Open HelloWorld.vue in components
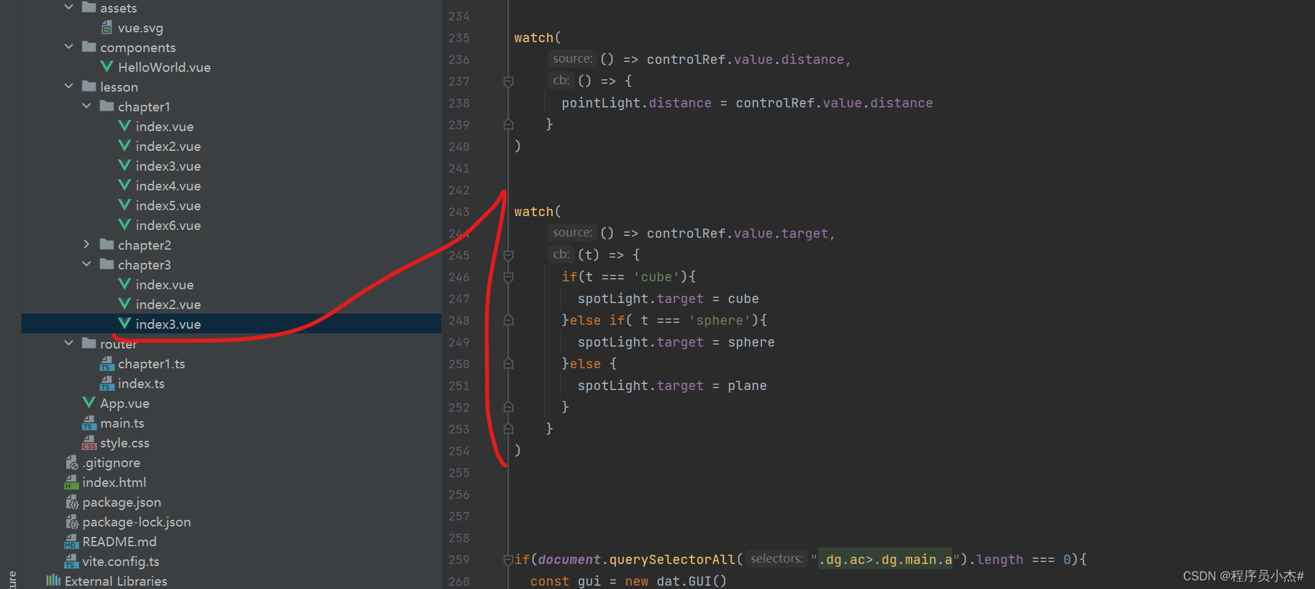This screenshot has height=589, width=1315. [164, 67]
